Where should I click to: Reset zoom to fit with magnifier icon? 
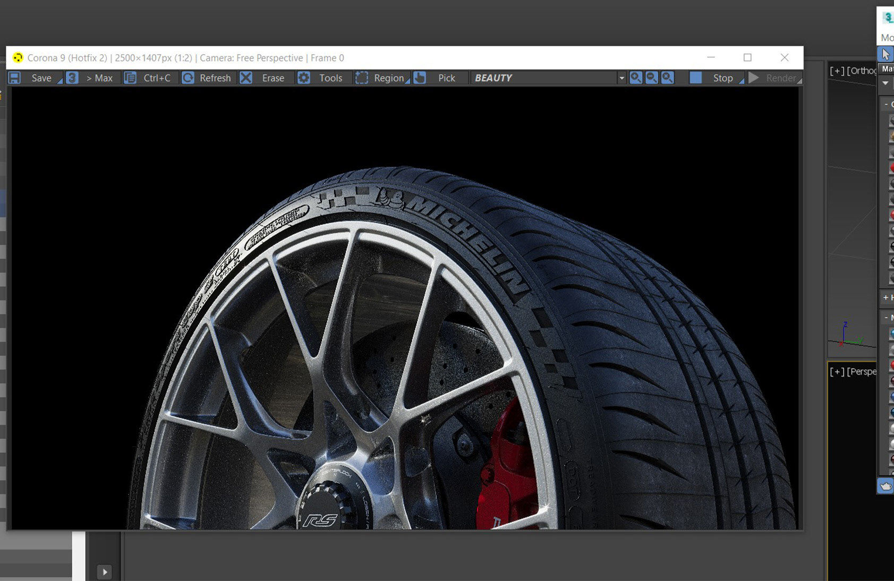668,78
